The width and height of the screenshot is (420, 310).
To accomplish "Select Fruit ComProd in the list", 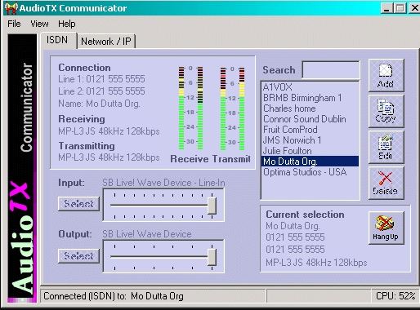I will 310,130.
